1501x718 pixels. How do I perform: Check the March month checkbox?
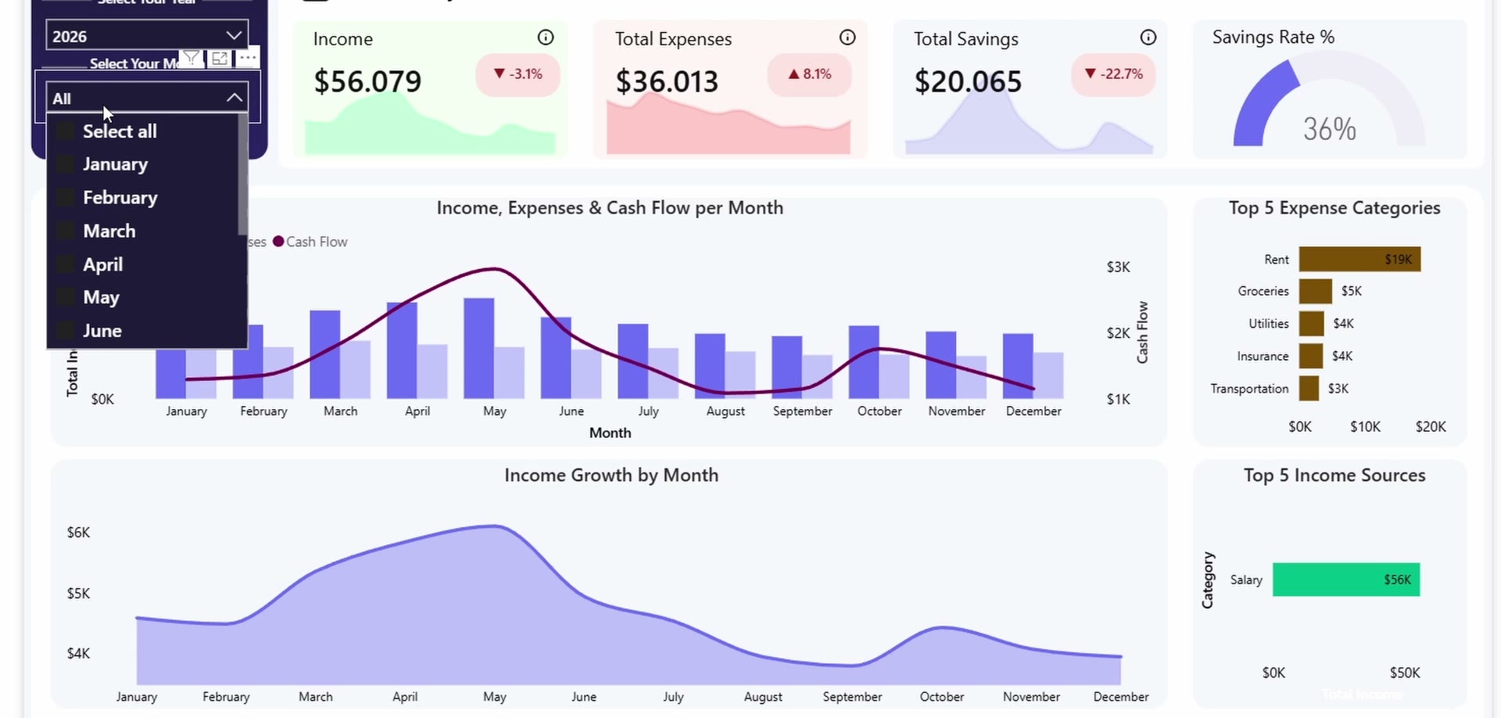click(x=66, y=232)
